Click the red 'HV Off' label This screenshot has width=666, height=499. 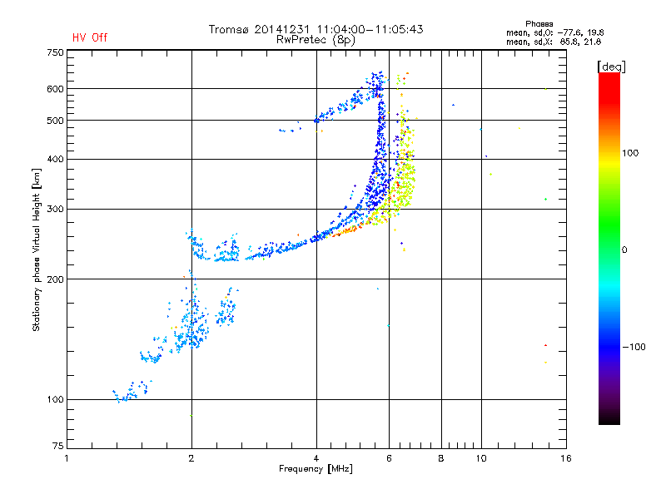click(x=90, y=37)
